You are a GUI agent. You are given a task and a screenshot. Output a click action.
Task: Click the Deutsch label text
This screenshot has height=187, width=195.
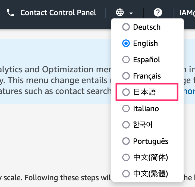click(147, 27)
